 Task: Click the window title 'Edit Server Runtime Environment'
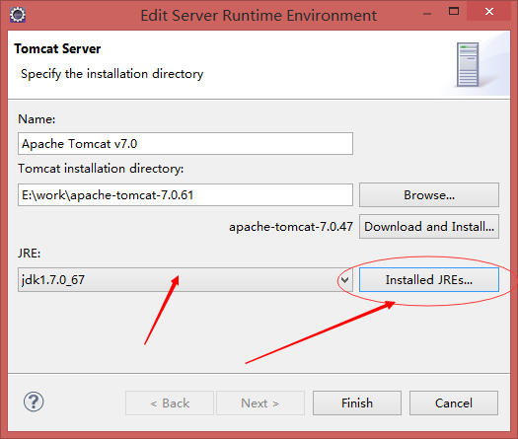(259, 16)
